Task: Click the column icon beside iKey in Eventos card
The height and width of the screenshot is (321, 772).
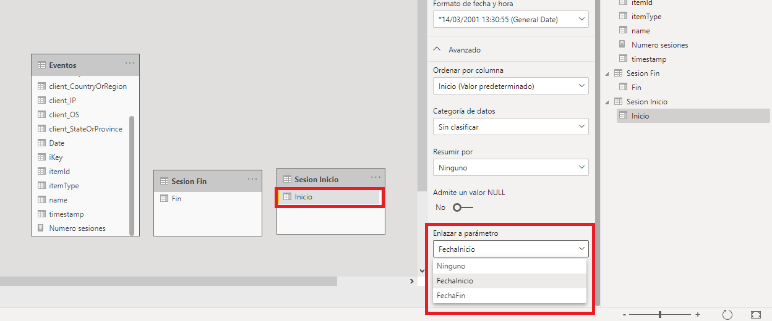Action: pos(41,157)
